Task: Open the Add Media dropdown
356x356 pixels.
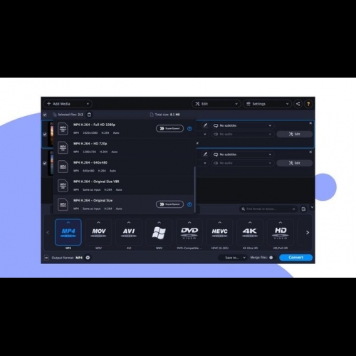Action: tap(68, 104)
